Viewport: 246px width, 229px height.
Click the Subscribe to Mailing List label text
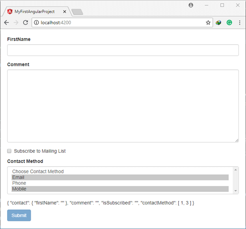coord(40,151)
